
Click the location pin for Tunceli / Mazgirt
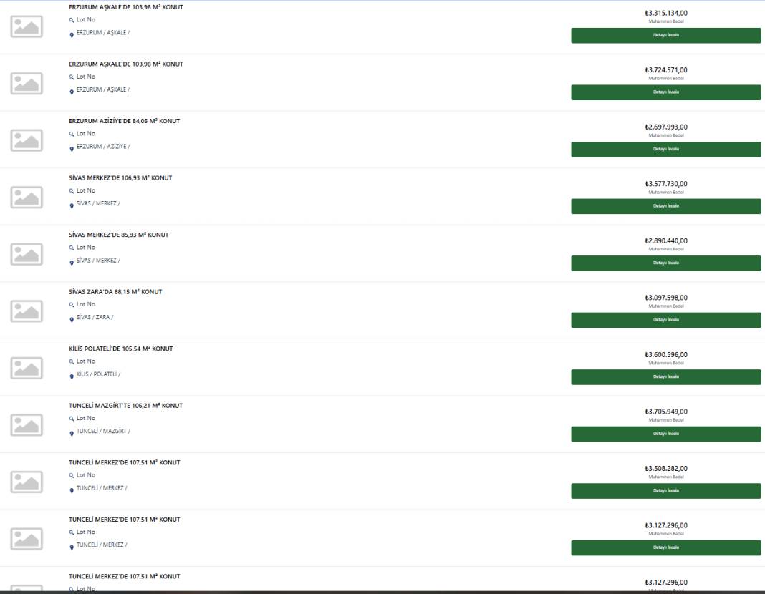pyautogui.click(x=72, y=434)
